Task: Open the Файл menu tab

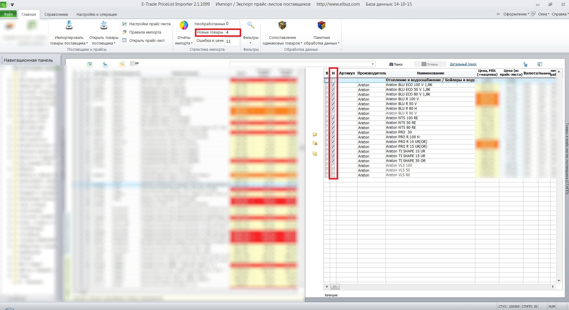Action: pyautogui.click(x=8, y=14)
